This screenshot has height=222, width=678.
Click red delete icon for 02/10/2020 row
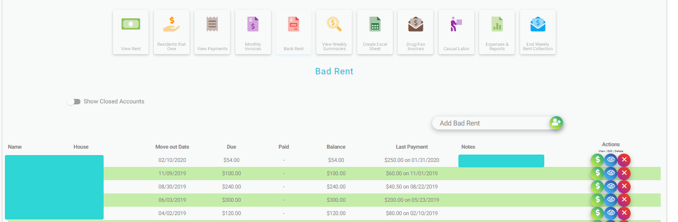click(x=624, y=160)
